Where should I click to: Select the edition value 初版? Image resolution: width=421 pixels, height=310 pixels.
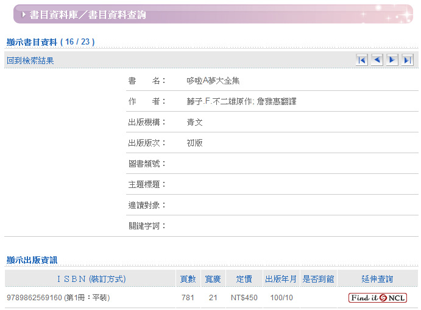pos(194,143)
